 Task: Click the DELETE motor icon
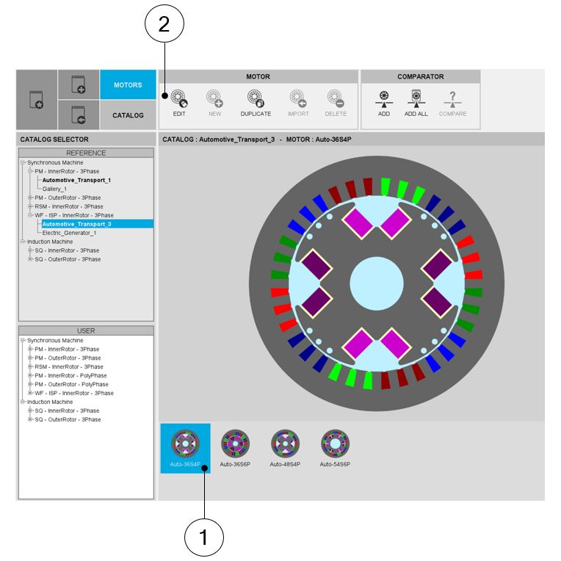tap(336, 98)
